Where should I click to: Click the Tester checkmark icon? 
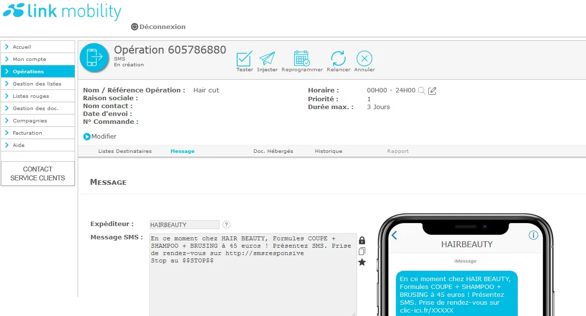pyautogui.click(x=245, y=58)
